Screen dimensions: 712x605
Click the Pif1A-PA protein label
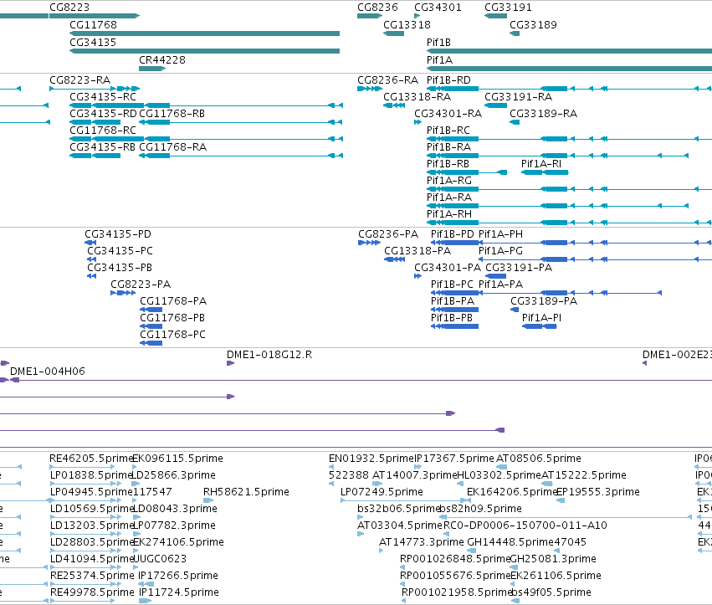tap(500, 285)
